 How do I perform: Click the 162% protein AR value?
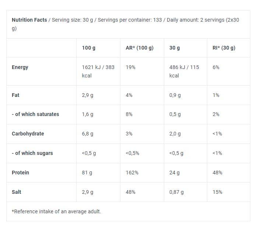[x=132, y=173]
